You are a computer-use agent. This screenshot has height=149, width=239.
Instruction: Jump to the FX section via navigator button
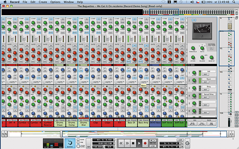tap(237, 123)
